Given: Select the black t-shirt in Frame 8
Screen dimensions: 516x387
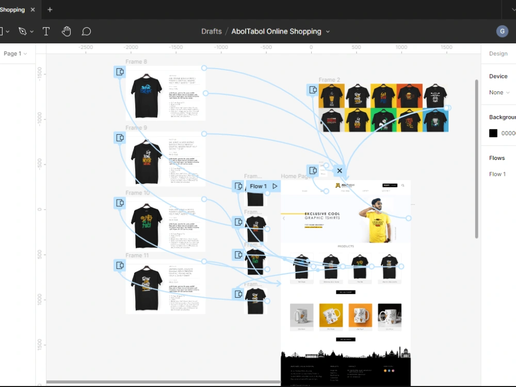Looking at the screenshot, I should (147, 96).
